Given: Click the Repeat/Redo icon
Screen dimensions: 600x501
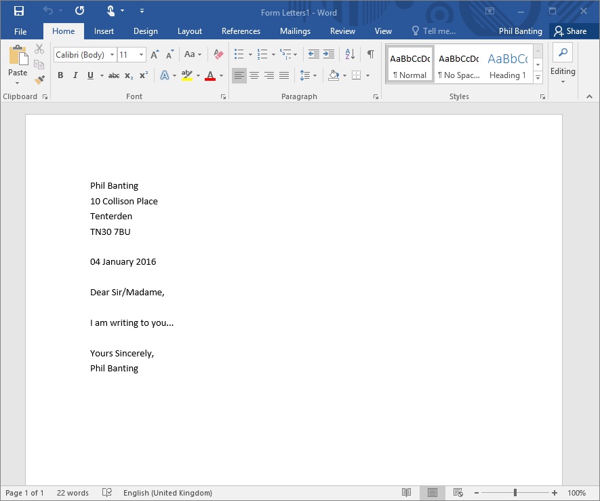Looking at the screenshot, I should (x=79, y=11).
